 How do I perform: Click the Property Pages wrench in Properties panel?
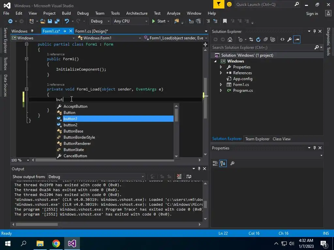pos(232,163)
